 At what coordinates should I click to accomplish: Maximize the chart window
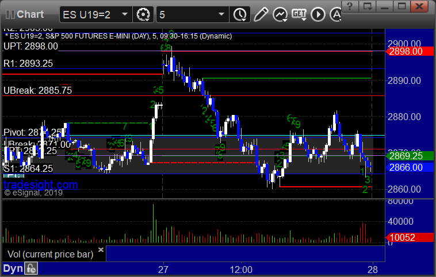click(401, 6)
